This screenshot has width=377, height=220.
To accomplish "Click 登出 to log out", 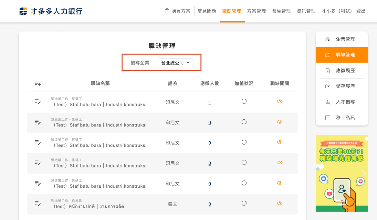I will (361, 11).
